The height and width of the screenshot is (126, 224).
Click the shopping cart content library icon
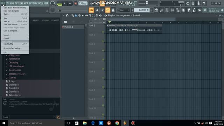pos(205,10)
